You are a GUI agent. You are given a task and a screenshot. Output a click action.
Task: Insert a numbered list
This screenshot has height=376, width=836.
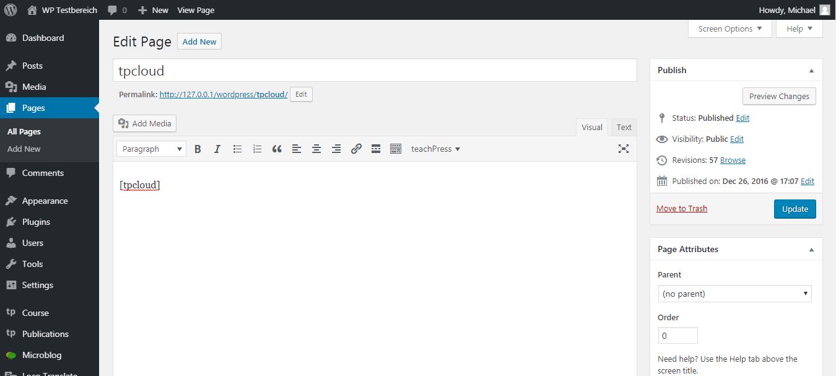click(x=257, y=149)
